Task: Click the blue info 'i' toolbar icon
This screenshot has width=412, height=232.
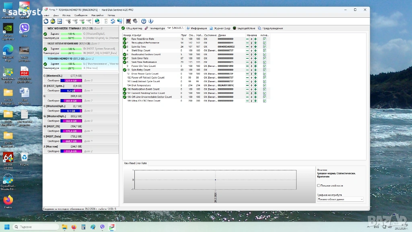Action: (151, 21)
